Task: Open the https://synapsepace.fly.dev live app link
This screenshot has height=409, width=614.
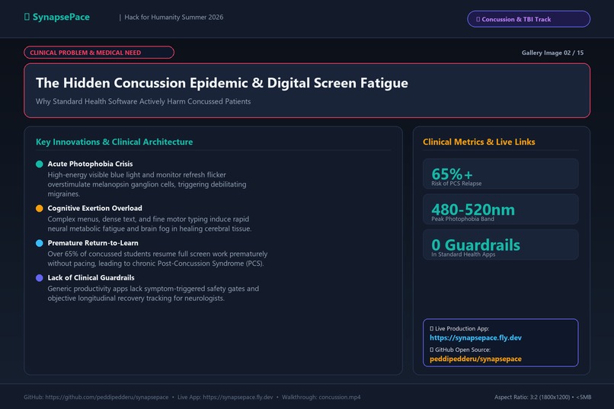Action: 475,337
